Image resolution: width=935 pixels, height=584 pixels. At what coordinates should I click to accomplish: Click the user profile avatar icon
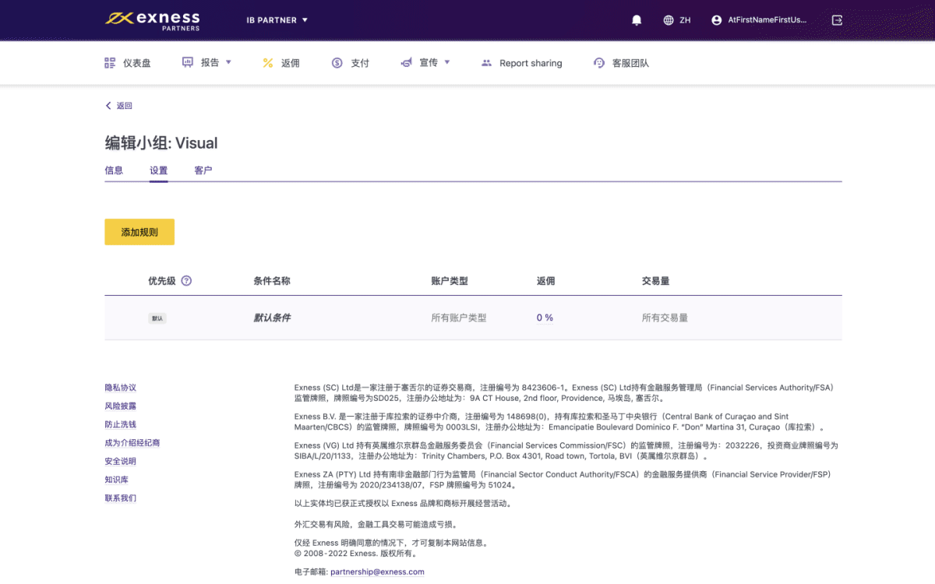pyautogui.click(x=717, y=20)
